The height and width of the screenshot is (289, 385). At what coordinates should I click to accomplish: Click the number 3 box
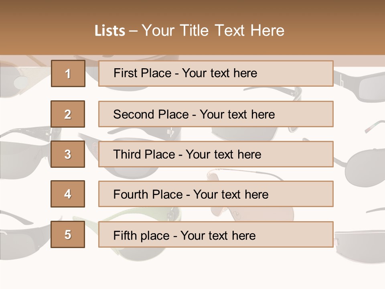[x=68, y=154]
